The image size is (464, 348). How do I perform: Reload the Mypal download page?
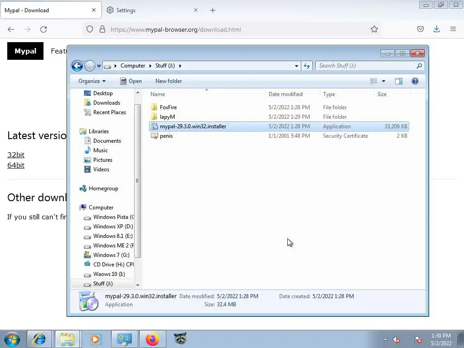point(43,29)
